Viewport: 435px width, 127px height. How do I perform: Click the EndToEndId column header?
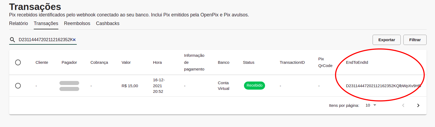(x=357, y=62)
